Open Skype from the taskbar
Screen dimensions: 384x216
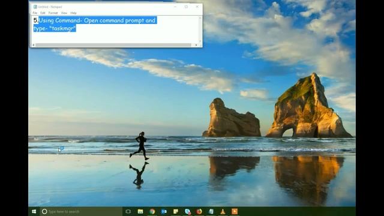click(187, 211)
